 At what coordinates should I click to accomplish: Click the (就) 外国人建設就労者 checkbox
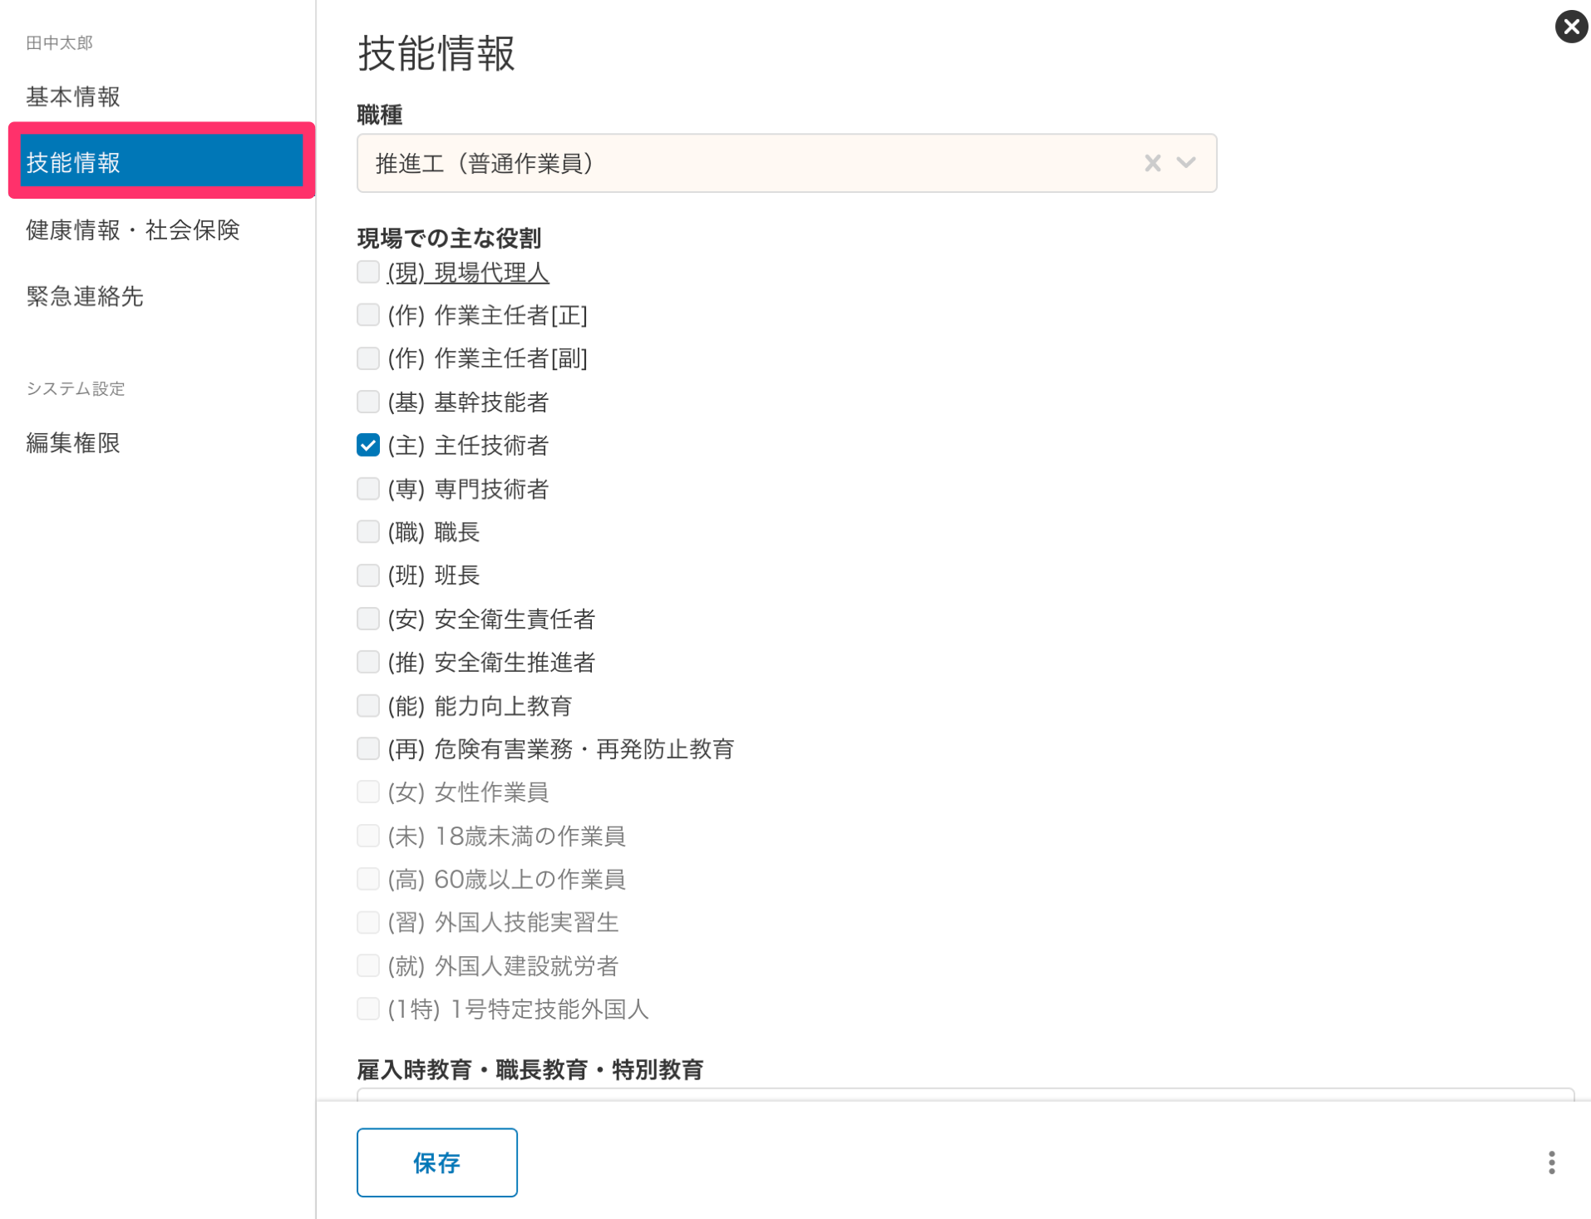click(367, 965)
